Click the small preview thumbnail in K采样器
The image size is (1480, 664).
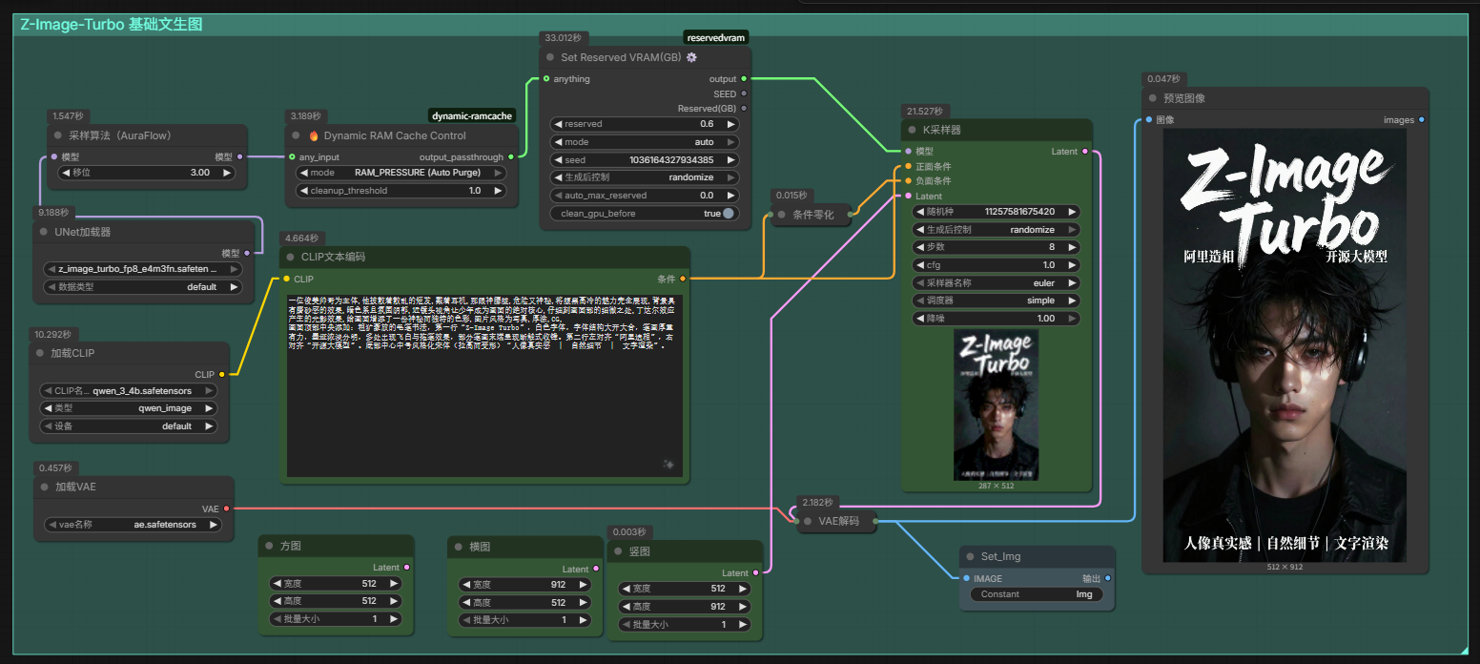click(x=996, y=405)
